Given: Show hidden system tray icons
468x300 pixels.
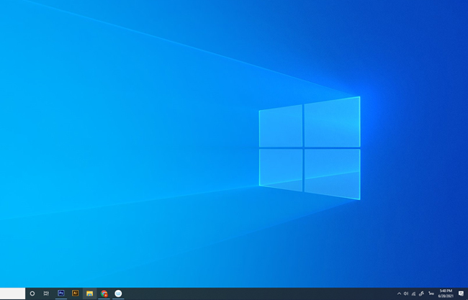Looking at the screenshot, I should click(399, 294).
